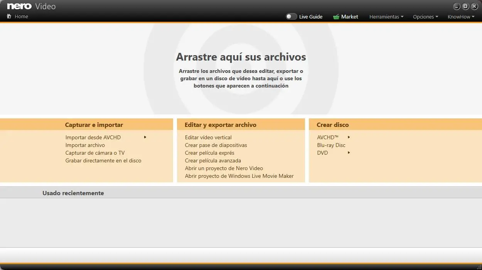Click the Capturar e importar header
Screen dimensions: 482x270
coord(94,125)
